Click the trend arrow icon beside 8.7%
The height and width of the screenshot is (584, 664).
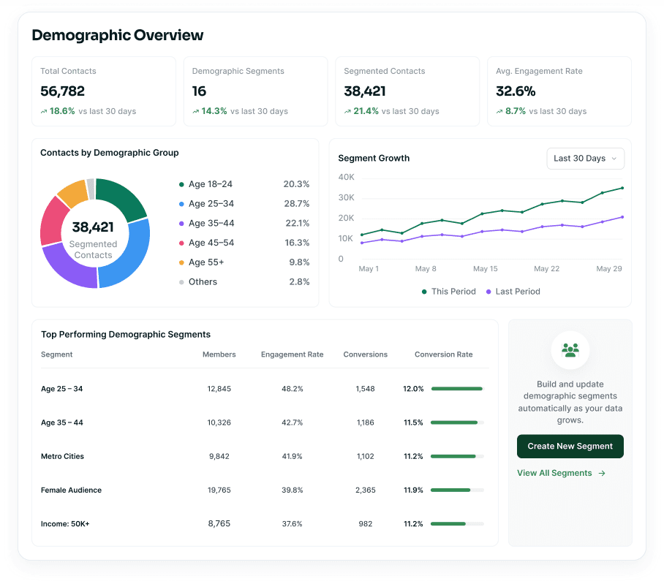[x=499, y=112]
